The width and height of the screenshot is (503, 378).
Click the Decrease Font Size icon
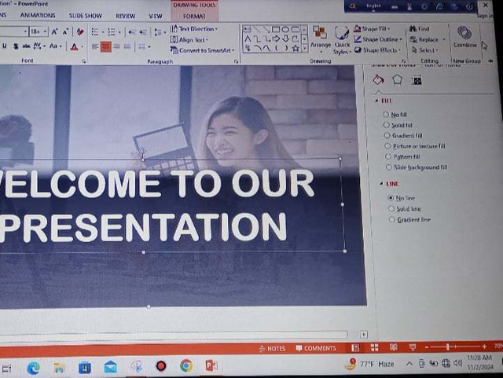click(65, 31)
